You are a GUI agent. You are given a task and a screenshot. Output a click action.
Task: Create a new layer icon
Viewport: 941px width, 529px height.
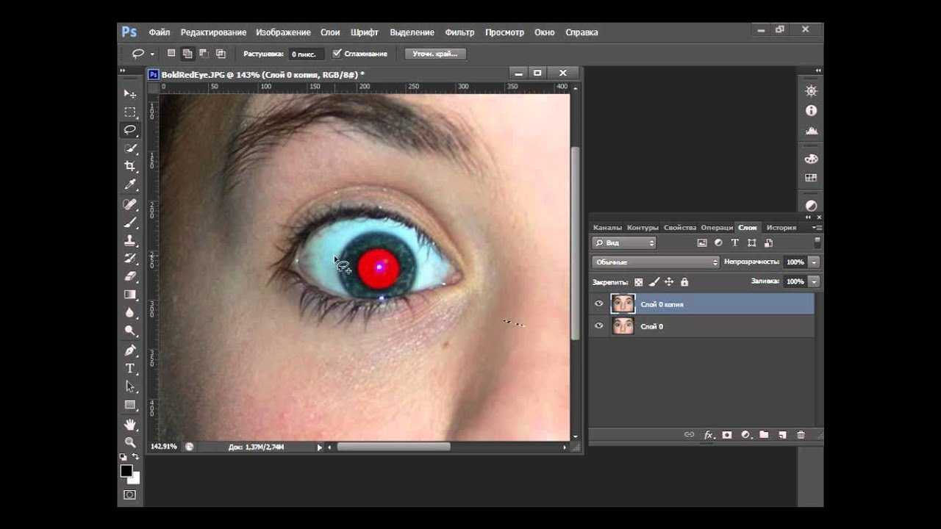(782, 435)
